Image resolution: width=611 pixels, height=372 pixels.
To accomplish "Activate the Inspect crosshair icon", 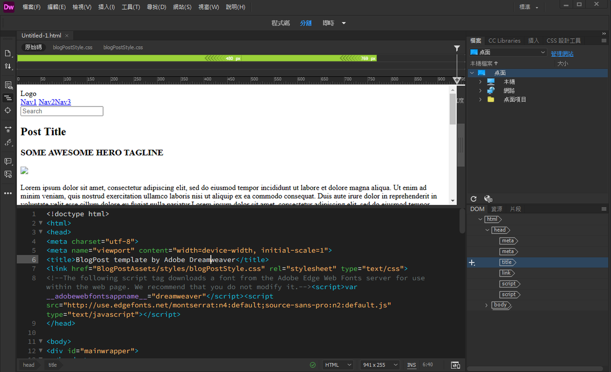I will click(x=8, y=110).
